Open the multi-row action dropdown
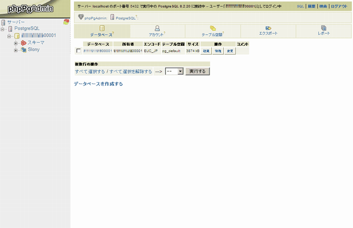Screen dimensions: 353x228 coord(174,72)
